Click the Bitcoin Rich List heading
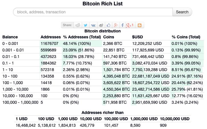 (x=102, y=4)
